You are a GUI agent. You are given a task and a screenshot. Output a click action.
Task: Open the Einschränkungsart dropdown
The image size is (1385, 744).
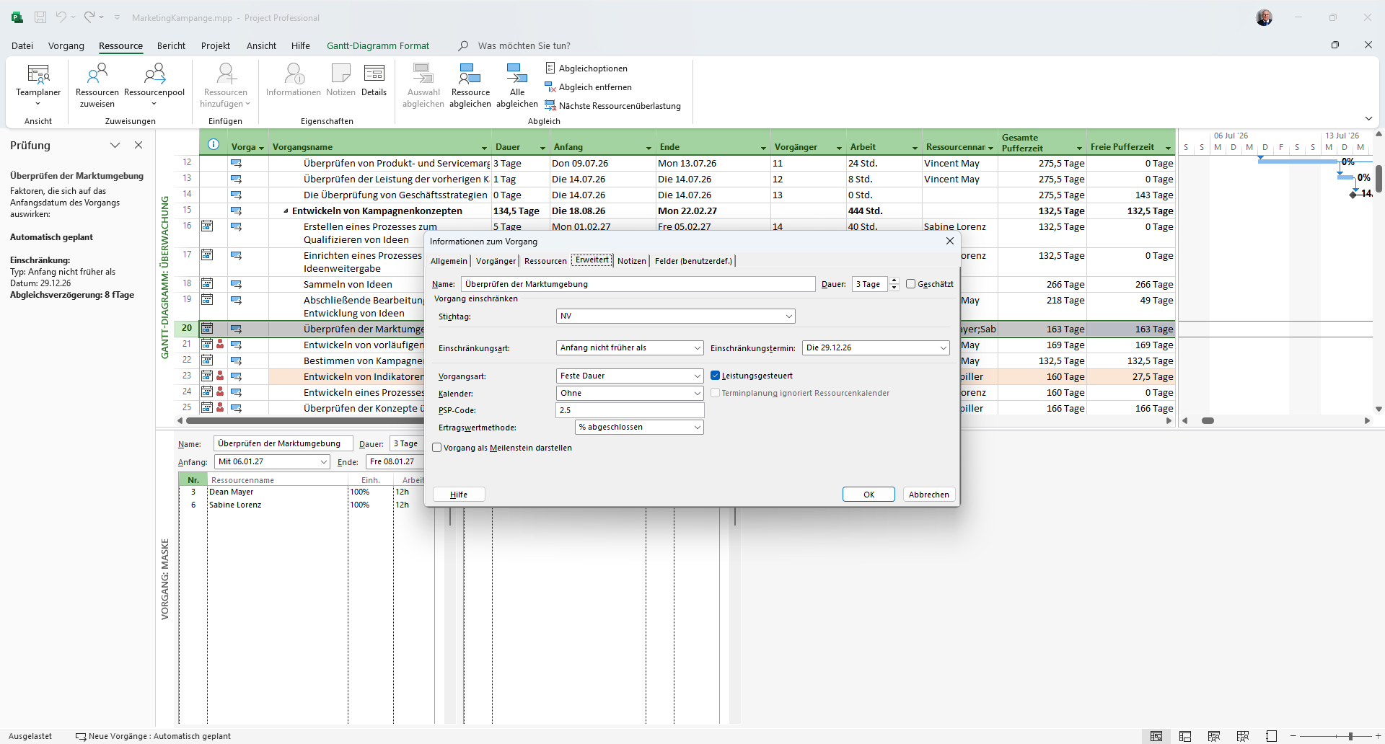point(697,348)
